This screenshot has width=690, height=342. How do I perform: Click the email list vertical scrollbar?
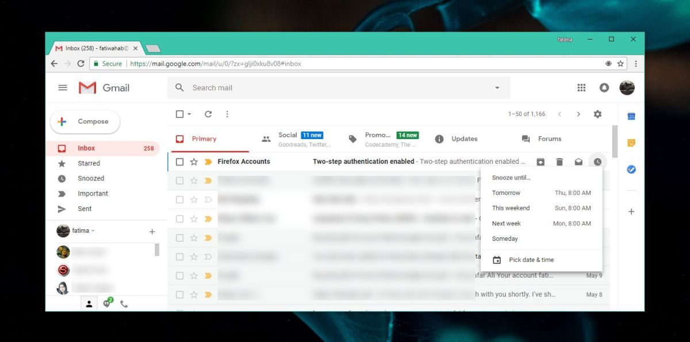pyautogui.click(x=615, y=141)
